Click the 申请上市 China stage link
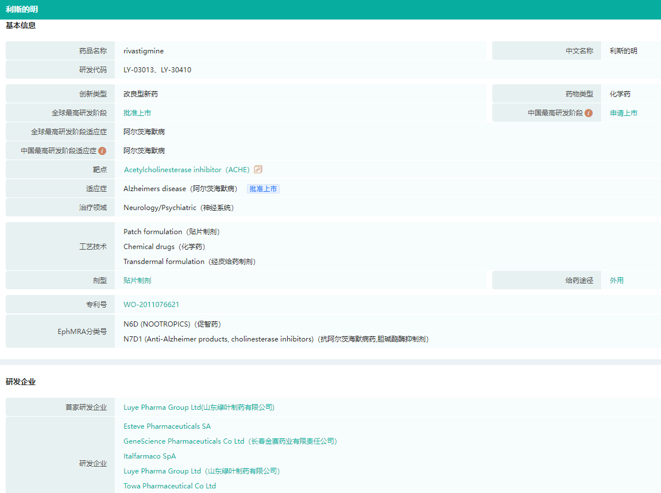The height and width of the screenshot is (493, 661). pyautogui.click(x=623, y=113)
